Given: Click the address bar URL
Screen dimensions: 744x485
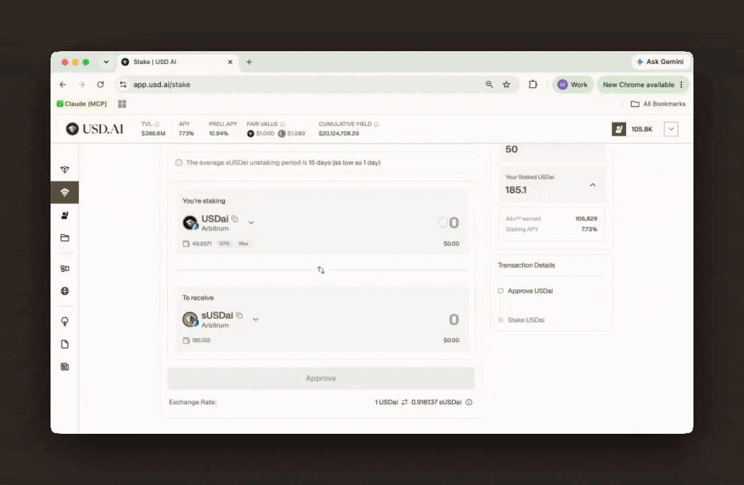Looking at the screenshot, I should click(x=162, y=84).
